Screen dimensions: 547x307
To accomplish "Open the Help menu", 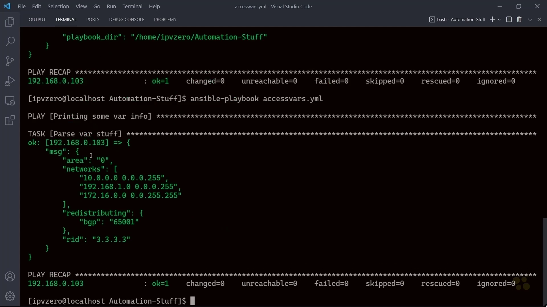I will 154,6.
